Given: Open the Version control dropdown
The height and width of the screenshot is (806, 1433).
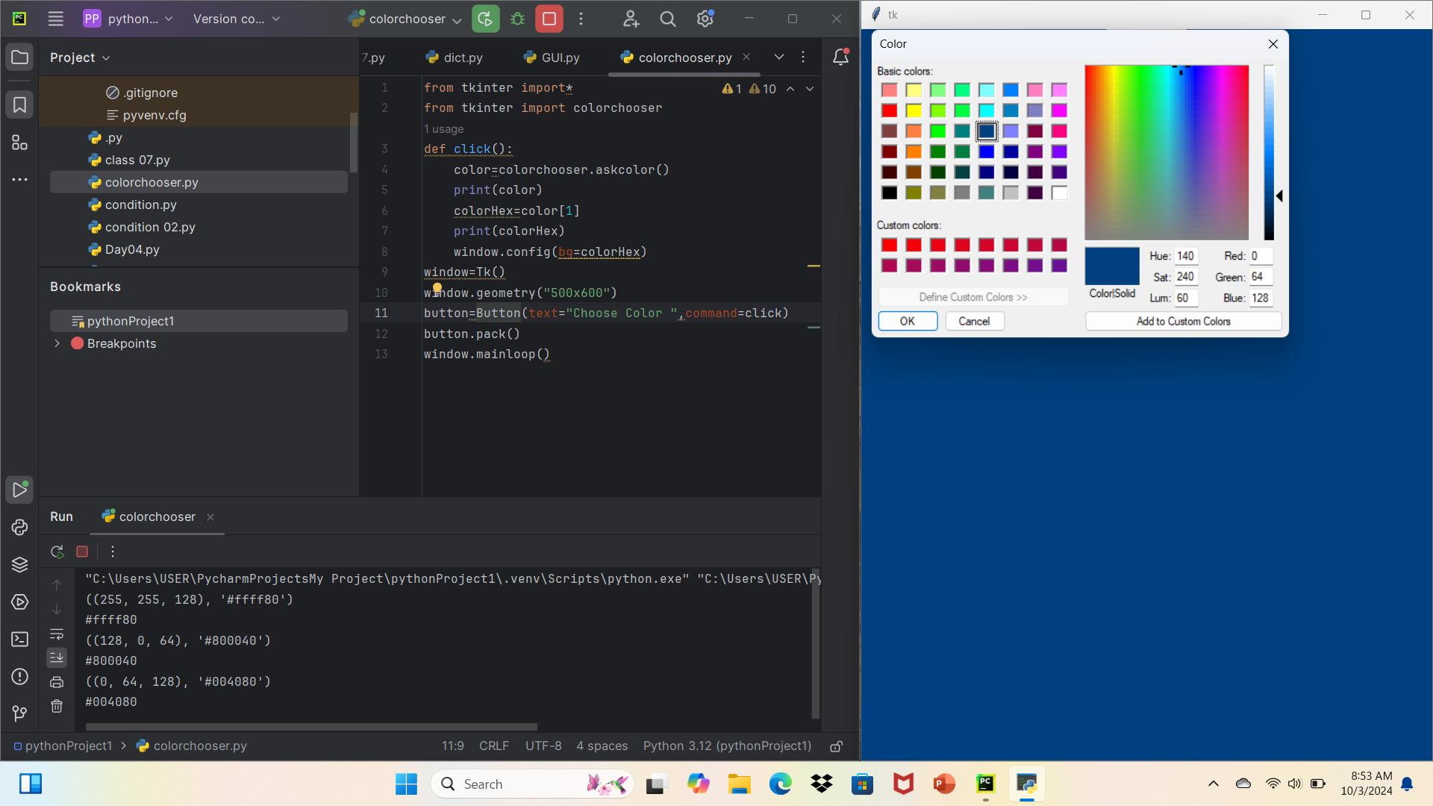Looking at the screenshot, I should pos(237,19).
